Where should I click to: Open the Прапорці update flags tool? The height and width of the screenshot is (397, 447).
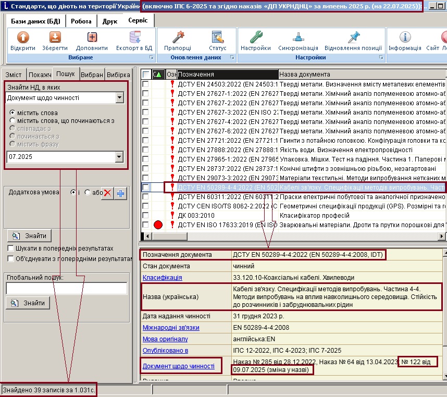179,38
